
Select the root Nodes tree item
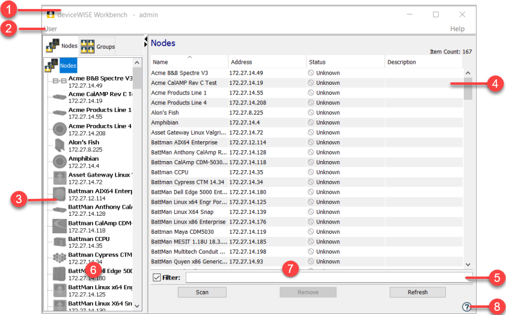click(68, 66)
